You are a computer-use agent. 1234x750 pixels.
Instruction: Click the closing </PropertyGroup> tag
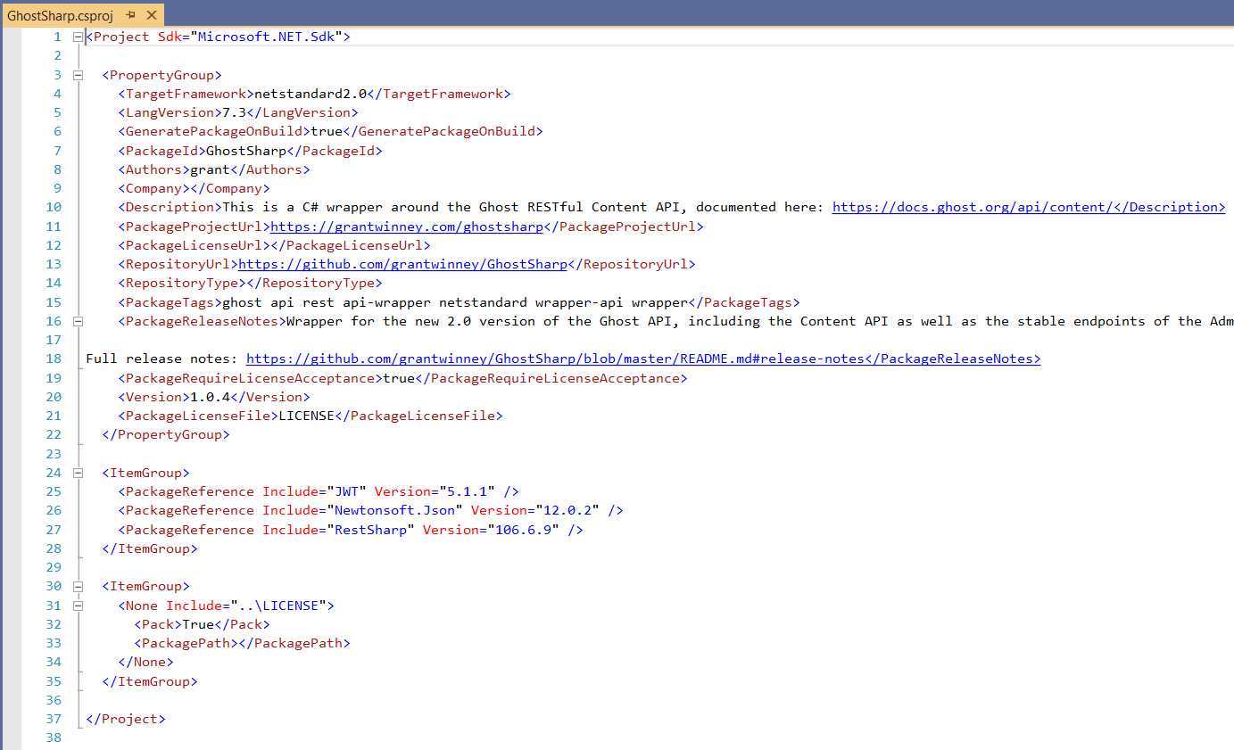pos(166,434)
